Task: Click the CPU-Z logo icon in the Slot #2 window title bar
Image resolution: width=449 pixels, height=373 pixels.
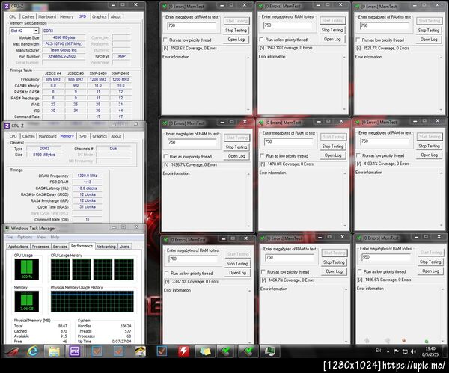Action: tap(7, 6)
